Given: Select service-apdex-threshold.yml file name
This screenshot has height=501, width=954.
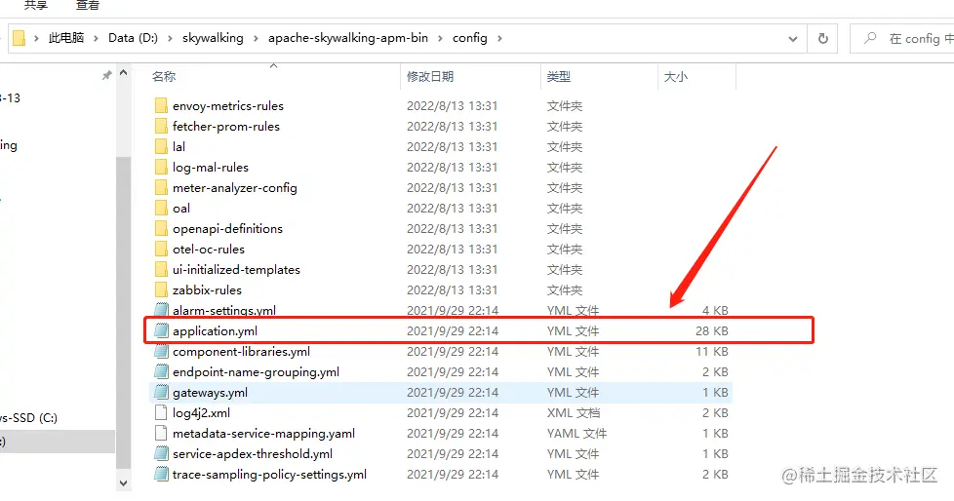Looking at the screenshot, I should pos(253,453).
